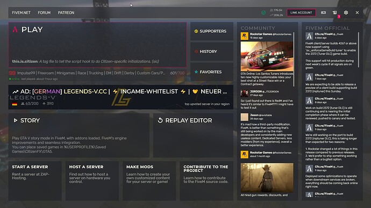Click the 601/700 player count
This screenshot has height=208, width=371.
tap(177, 73)
